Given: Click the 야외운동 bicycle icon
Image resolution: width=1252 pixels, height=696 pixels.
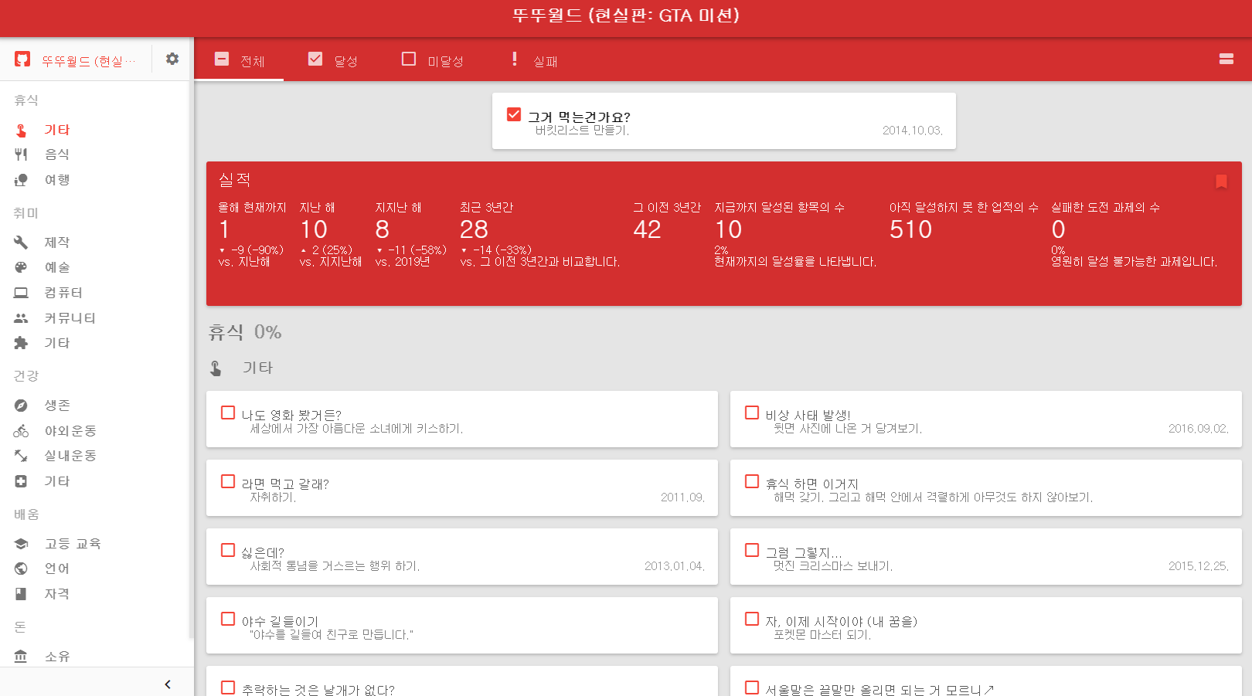Looking at the screenshot, I should tap(21, 431).
